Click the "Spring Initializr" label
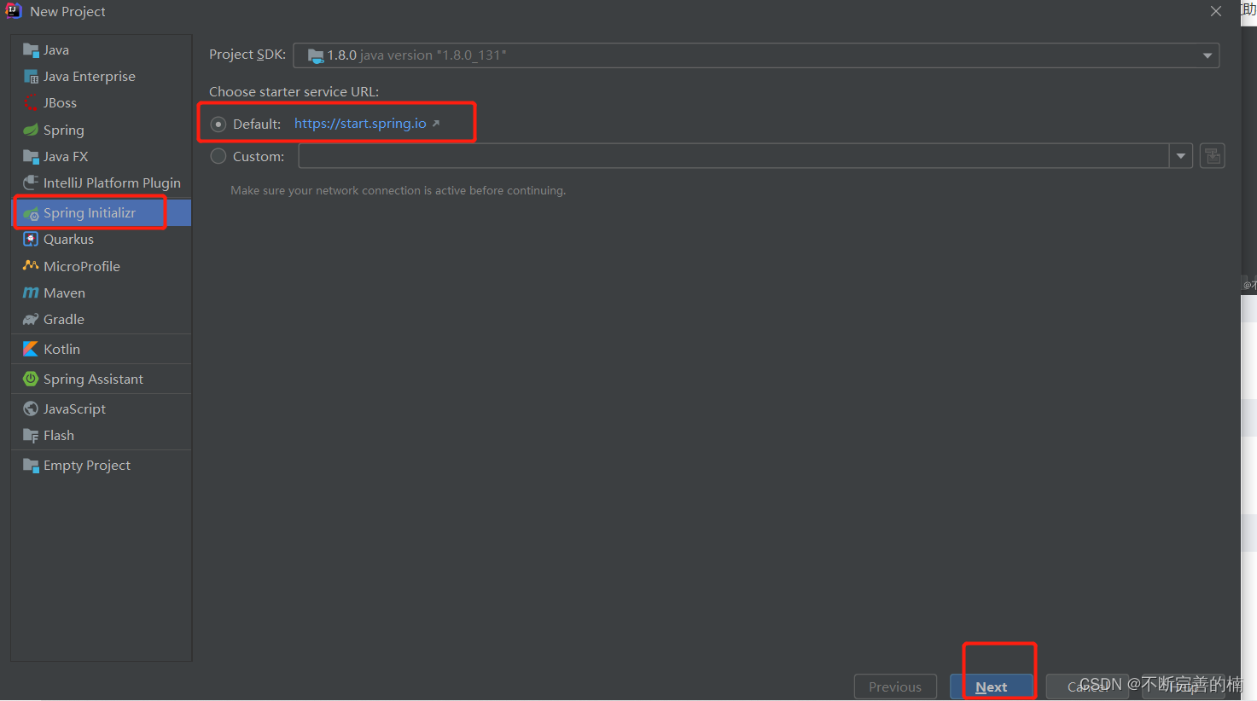The height and width of the screenshot is (701, 1257). tap(90, 213)
